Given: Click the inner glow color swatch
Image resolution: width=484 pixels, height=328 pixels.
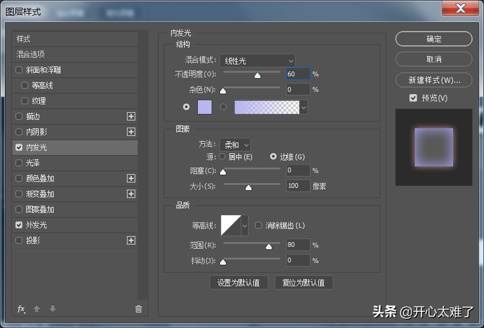Looking at the screenshot, I should click(x=204, y=107).
